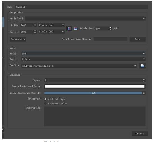The height and width of the screenshot is (142, 155).
Task: Select portrait orientation icon
Action: coord(69,28)
